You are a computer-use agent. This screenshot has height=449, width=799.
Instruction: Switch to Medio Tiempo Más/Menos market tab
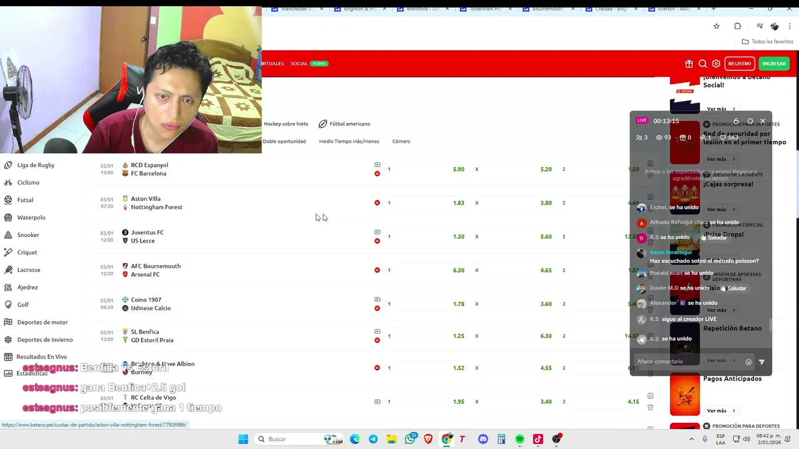tap(349, 141)
